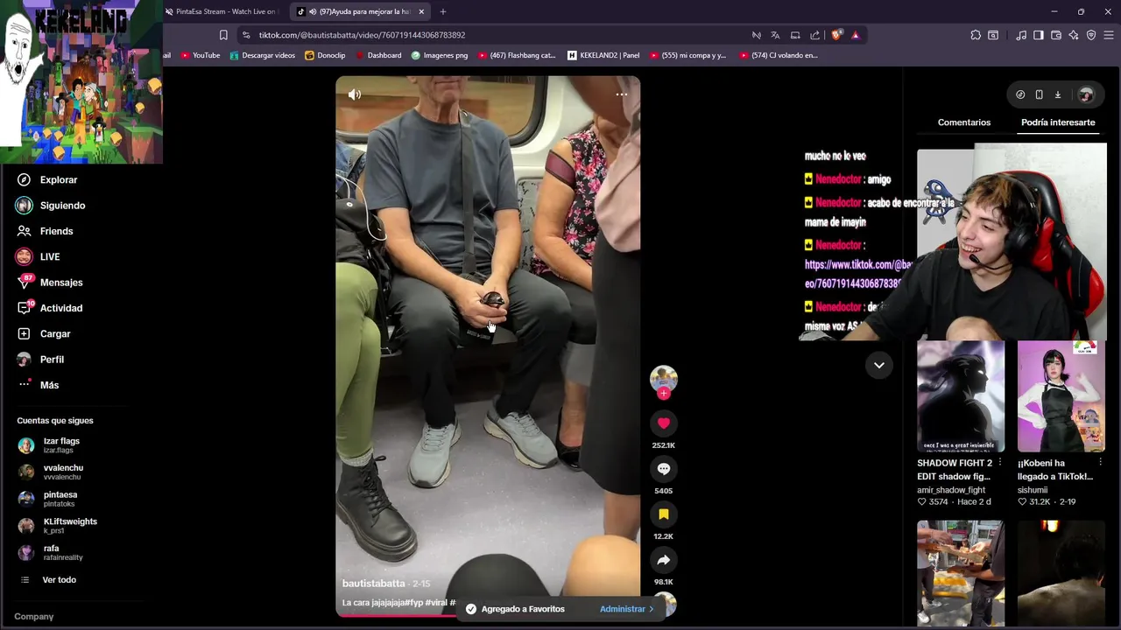Open the Brave Wallet icon
The image size is (1121, 630).
pos(1056,35)
